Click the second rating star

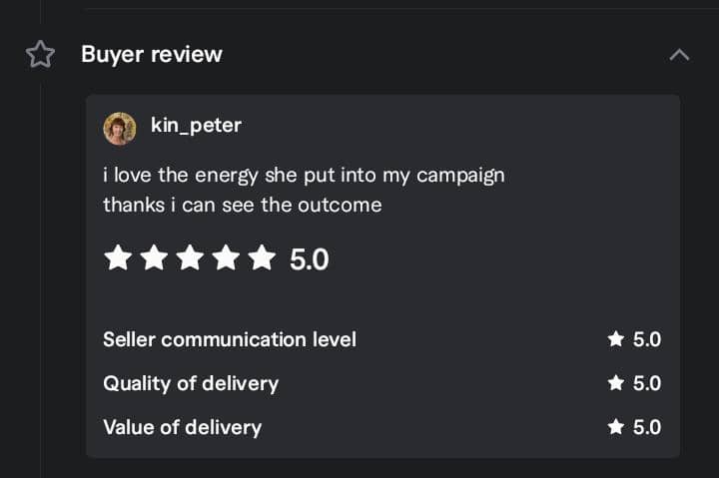(154, 258)
